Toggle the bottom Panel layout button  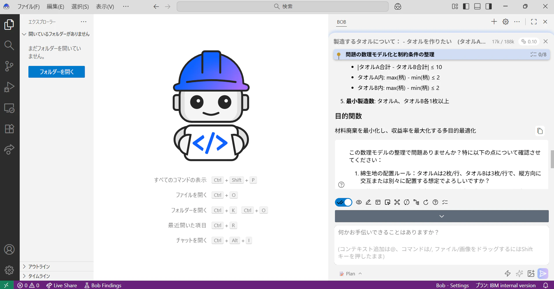(478, 6)
